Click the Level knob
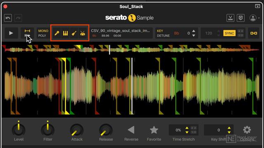The width and height of the screenshot is (264, 148). 19,129
